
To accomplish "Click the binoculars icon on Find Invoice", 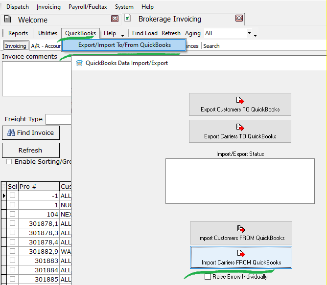I will tap(11, 132).
